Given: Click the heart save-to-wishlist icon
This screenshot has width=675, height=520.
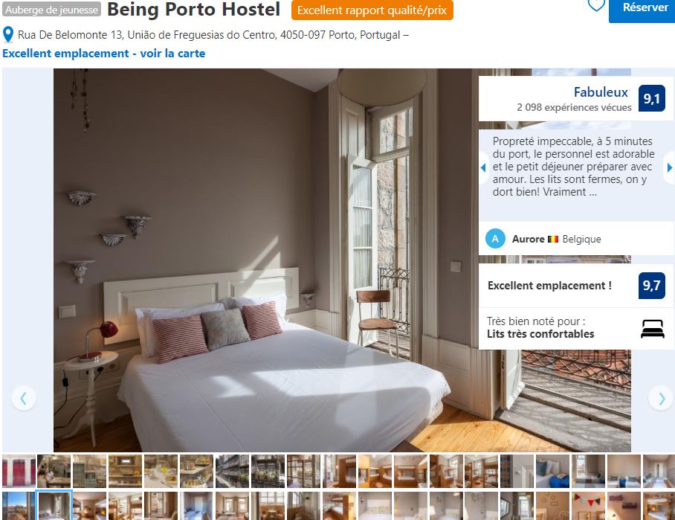Looking at the screenshot, I should pos(596,5).
